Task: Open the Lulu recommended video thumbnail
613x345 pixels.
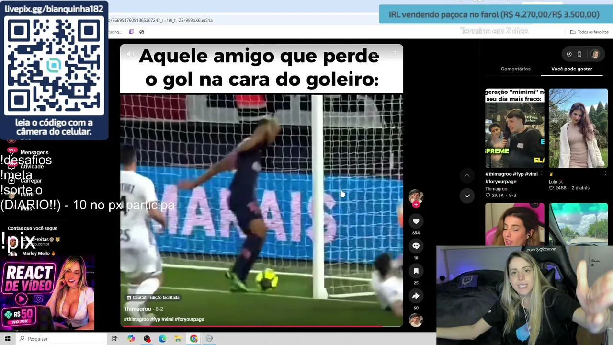Action: (578, 128)
